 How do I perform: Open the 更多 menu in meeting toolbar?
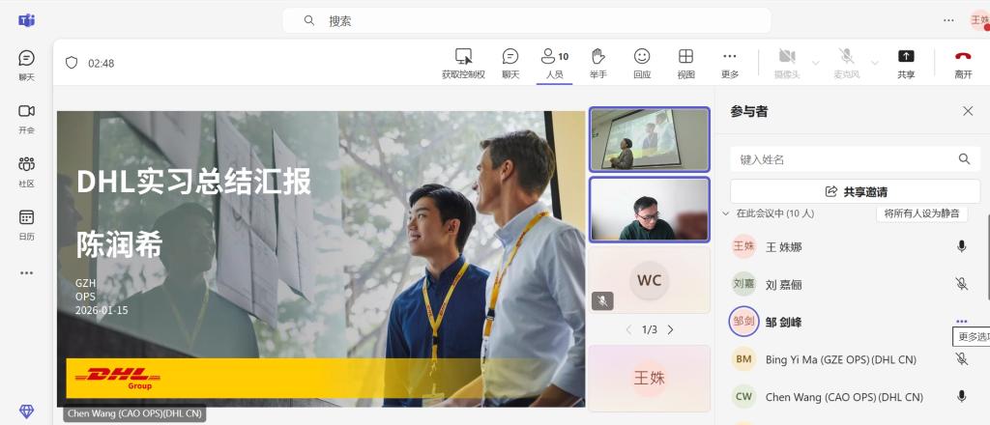[729, 57]
